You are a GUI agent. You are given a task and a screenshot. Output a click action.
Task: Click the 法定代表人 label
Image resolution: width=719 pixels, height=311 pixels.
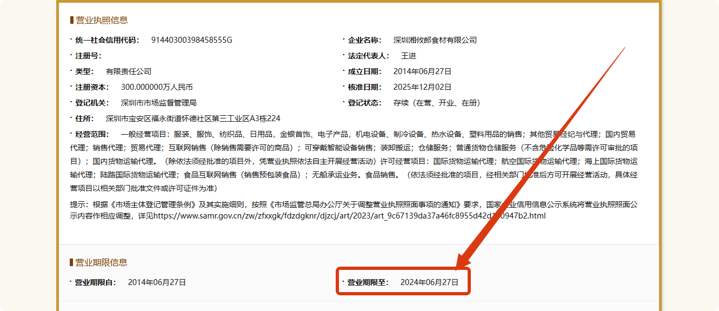click(x=369, y=56)
